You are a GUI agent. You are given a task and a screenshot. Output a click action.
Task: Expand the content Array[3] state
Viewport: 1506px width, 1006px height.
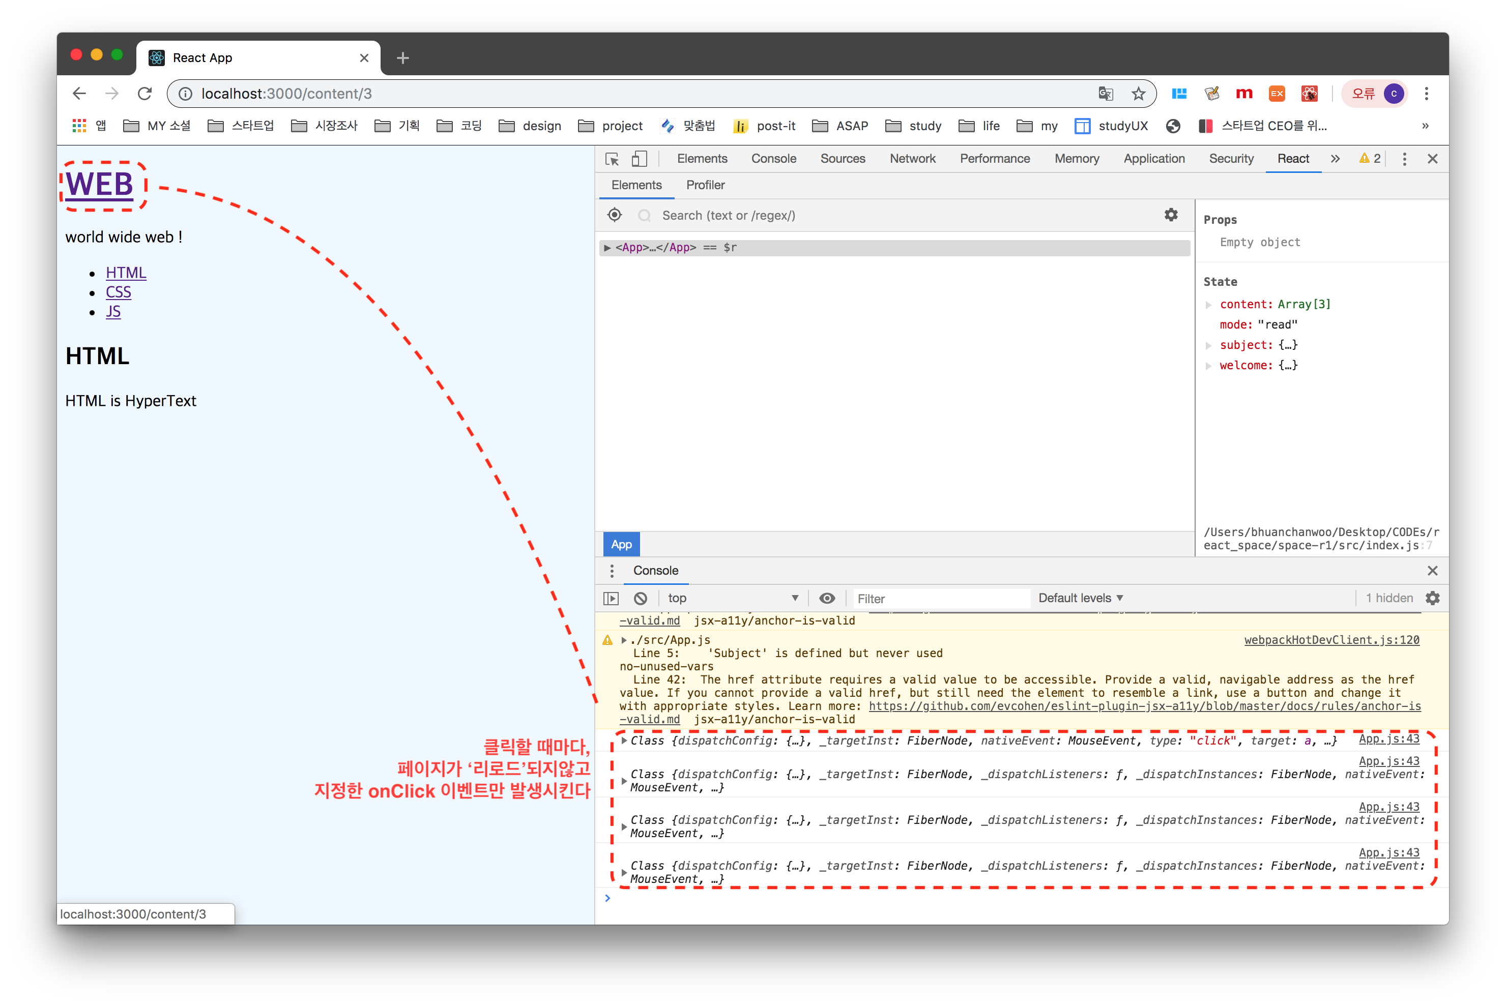(x=1209, y=305)
